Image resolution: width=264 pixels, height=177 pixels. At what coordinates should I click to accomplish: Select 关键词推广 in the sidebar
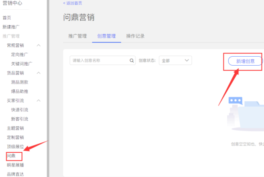[22, 64]
